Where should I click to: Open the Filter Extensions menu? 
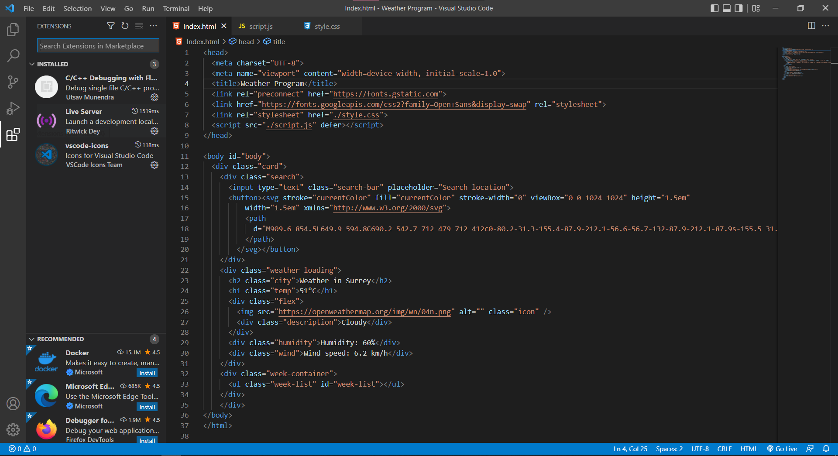[x=111, y=26]
